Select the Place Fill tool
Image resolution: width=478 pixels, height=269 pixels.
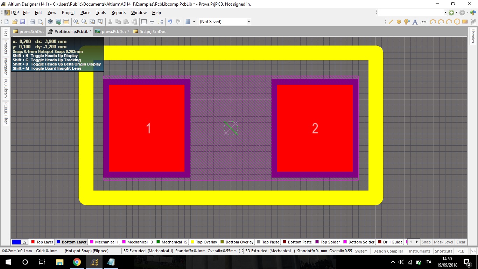tap(465, 21)
